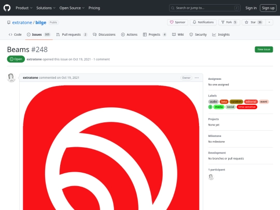
Task: Expand the Open Source dropdown
Action: click(72, 8)
